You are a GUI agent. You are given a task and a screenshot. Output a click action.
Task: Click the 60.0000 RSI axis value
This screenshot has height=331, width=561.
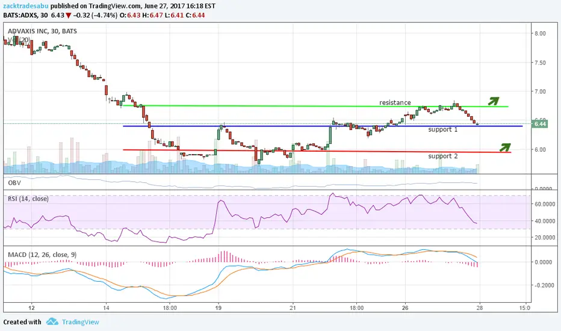pyautogui.click(x=545, y=204)
